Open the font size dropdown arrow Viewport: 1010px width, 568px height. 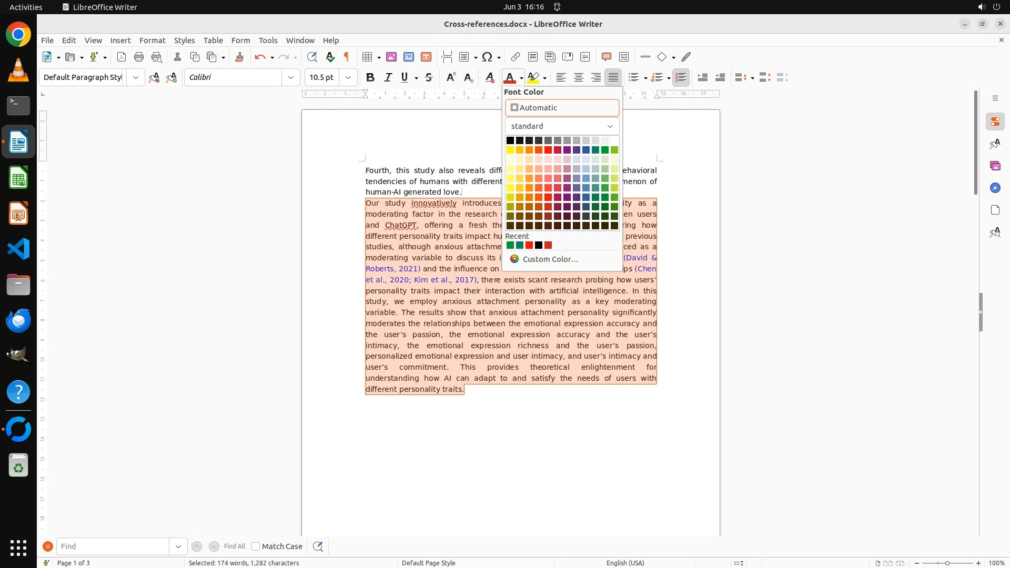348,77
